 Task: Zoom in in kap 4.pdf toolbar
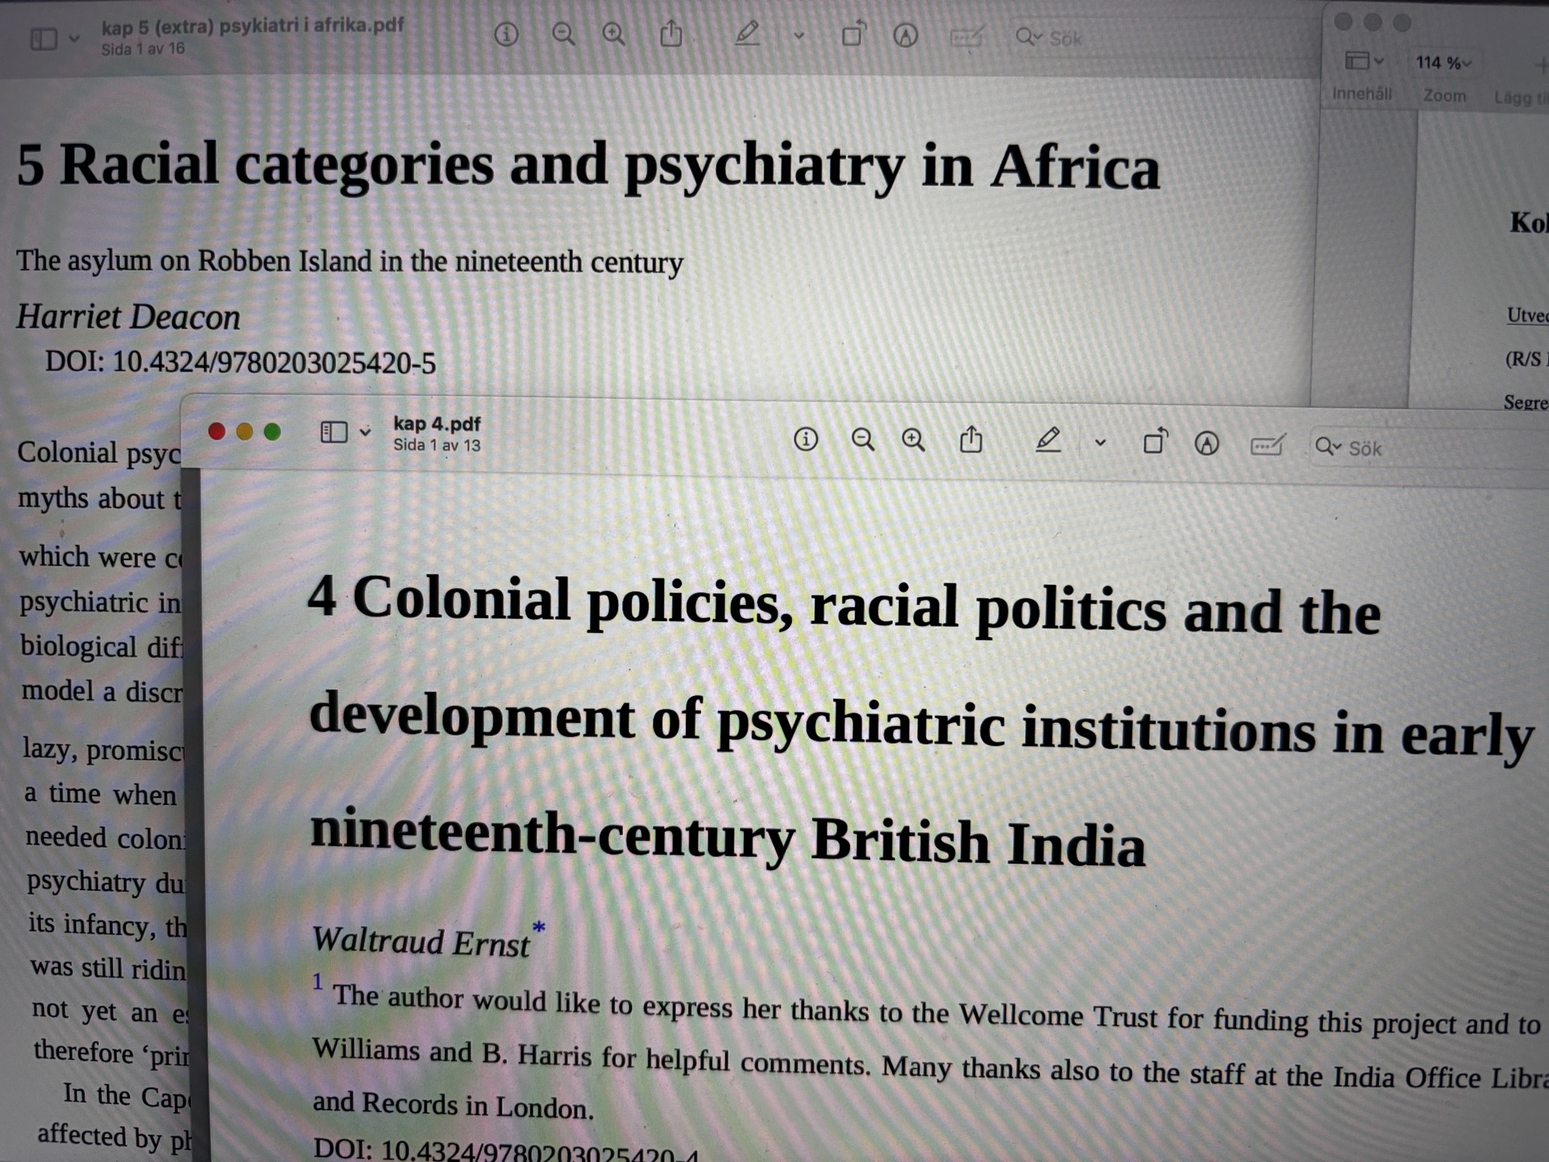coord(914,441)
